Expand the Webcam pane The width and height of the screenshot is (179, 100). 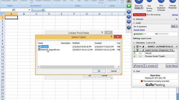pyautogui.click(x=134, y=19)
